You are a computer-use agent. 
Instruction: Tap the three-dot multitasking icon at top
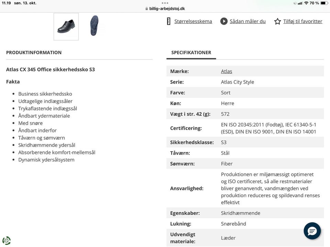165,3
